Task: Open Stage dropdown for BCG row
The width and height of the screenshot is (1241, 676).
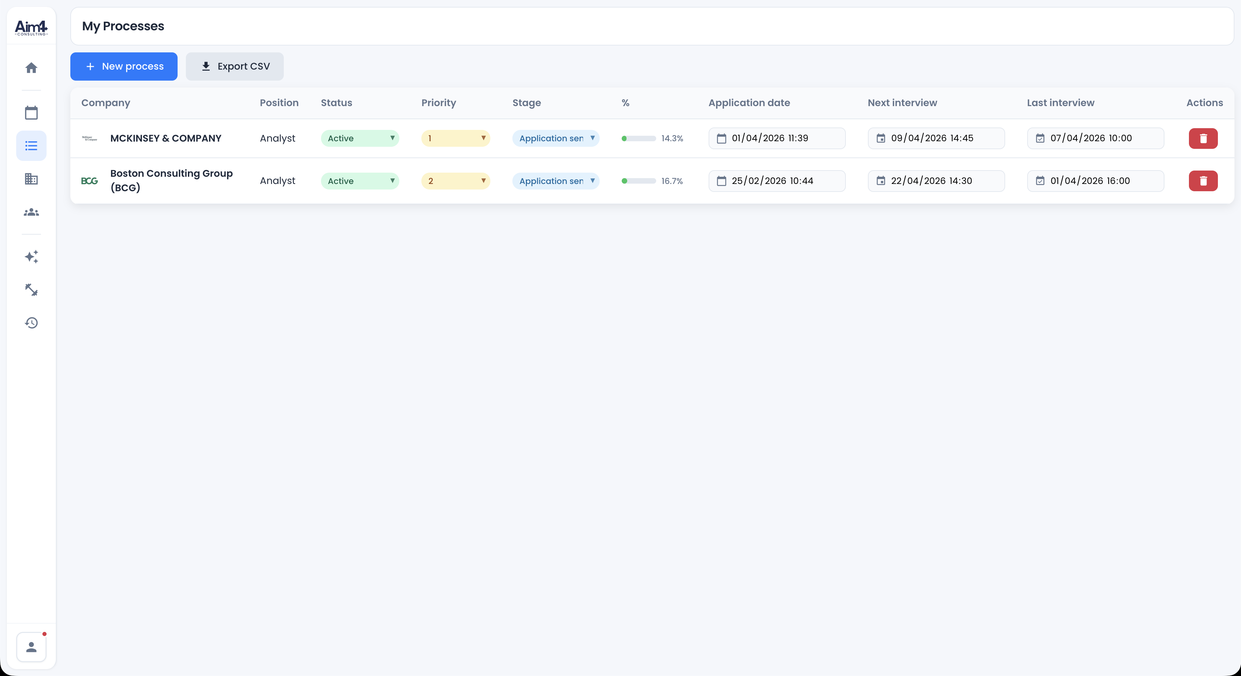Action: [x=556, y=181]
